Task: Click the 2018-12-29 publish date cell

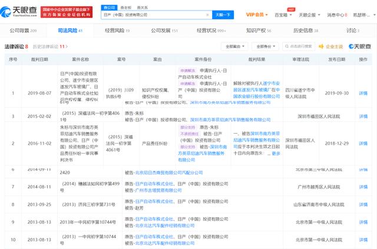Action: click(x=336, y=144)
